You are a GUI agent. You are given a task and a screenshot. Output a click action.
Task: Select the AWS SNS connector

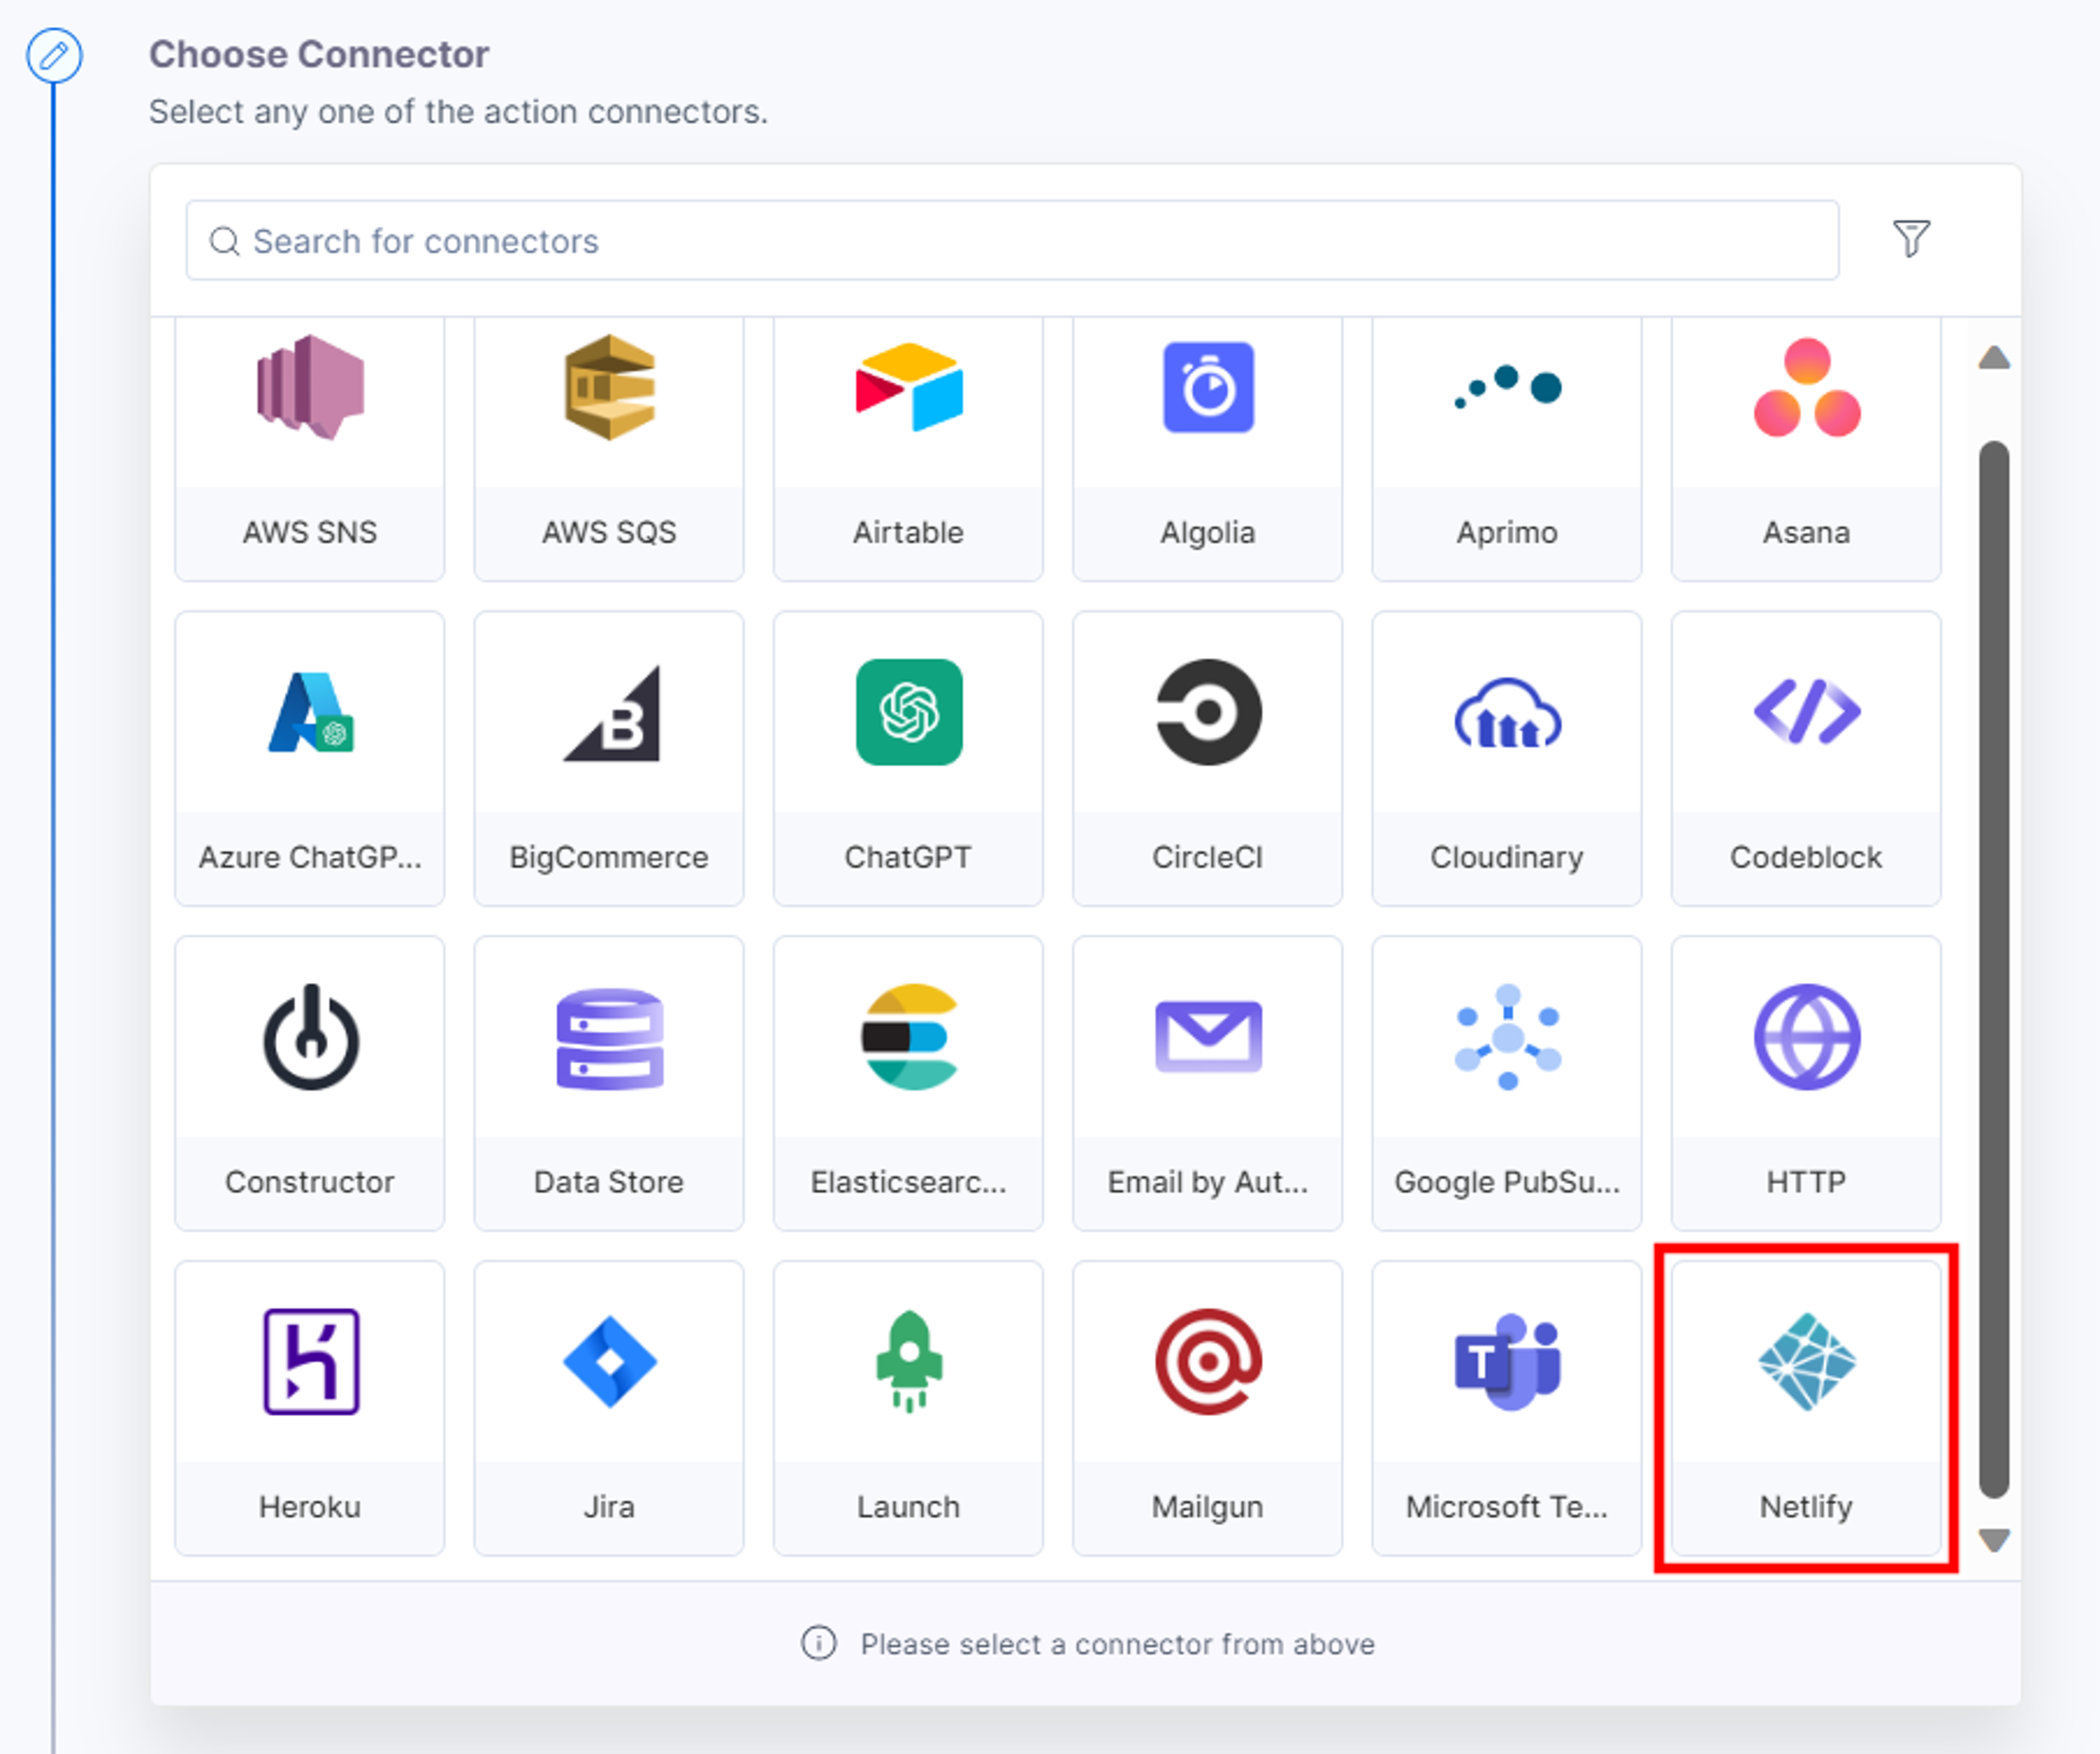pyautogui.click(x=309, y=448)
